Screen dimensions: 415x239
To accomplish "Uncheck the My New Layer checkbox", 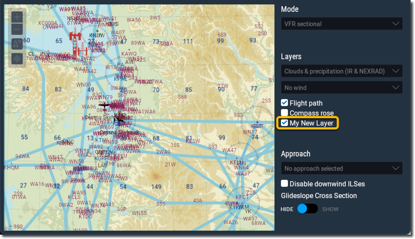I will (x=284, y=123).
